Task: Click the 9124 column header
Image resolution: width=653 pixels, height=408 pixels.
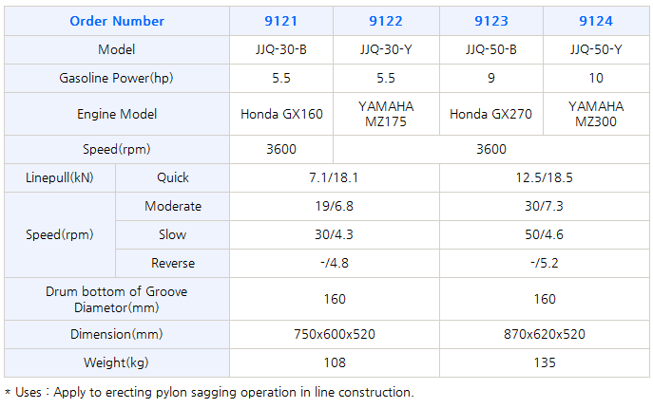Action: tap(595, 21)
